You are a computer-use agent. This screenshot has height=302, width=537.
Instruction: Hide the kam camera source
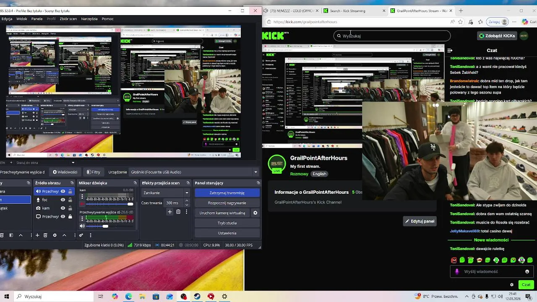click(x=63, y=208)
